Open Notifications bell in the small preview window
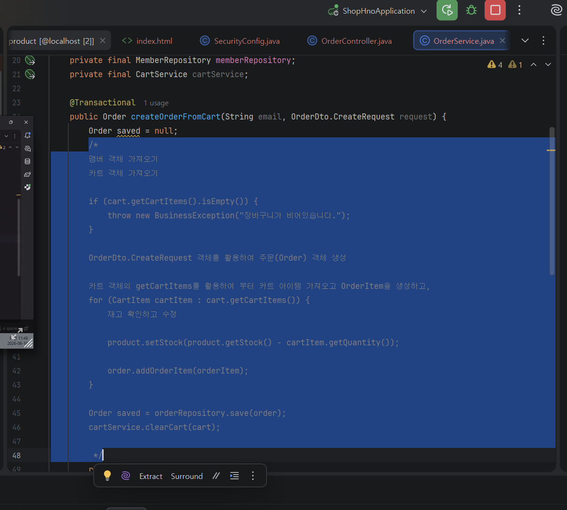567x510 pixels. click(27, 135)
